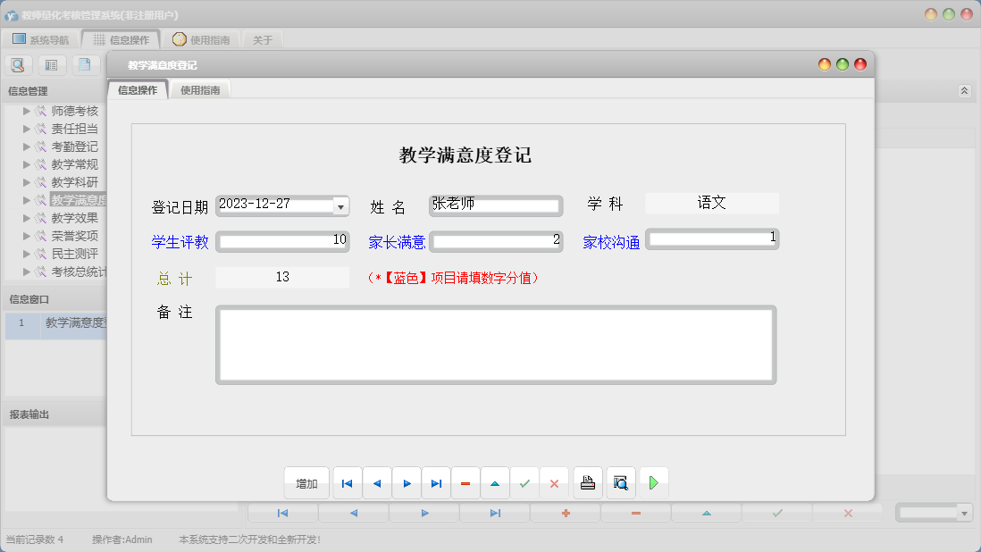The image size is (981, 552).
Task: Confirm changes with the green check icon
Action: pos(525,482)
